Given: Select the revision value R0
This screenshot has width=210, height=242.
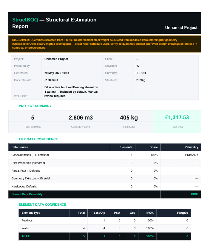Looking at the screenshot, I should coord(137,66).
